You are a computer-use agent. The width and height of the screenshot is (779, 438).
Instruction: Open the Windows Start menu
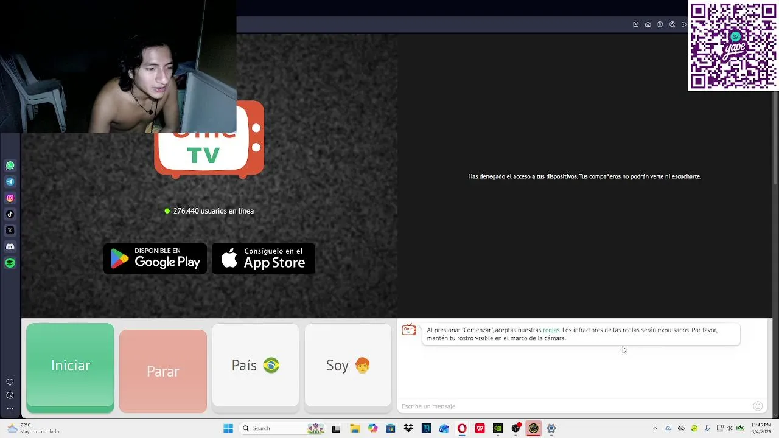228,428
